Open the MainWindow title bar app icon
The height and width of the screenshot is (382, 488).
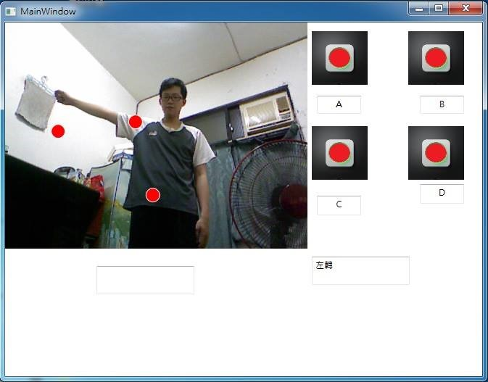(11, 11)
